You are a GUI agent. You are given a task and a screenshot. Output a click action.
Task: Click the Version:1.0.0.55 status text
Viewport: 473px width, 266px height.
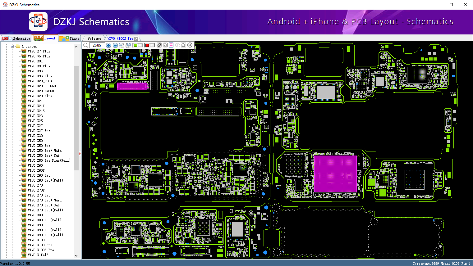click(15, 264)
